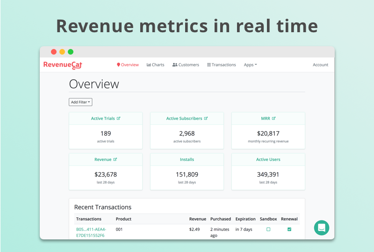
Task: Click the Revenue column header in table
Action: coord(198,219)
